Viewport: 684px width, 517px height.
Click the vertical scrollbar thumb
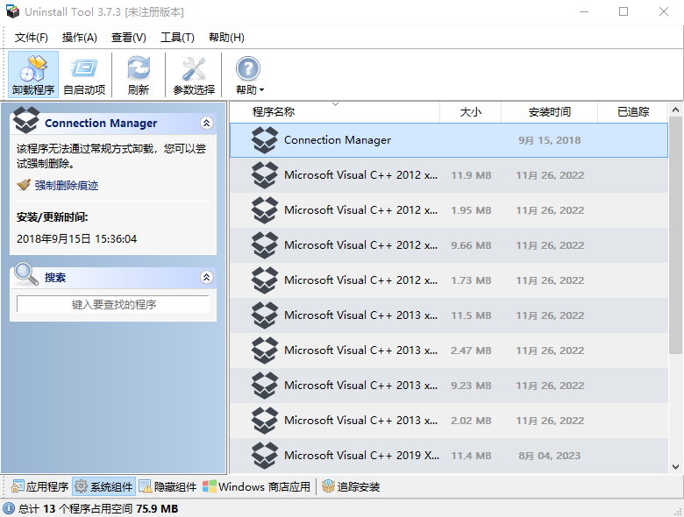675,236
